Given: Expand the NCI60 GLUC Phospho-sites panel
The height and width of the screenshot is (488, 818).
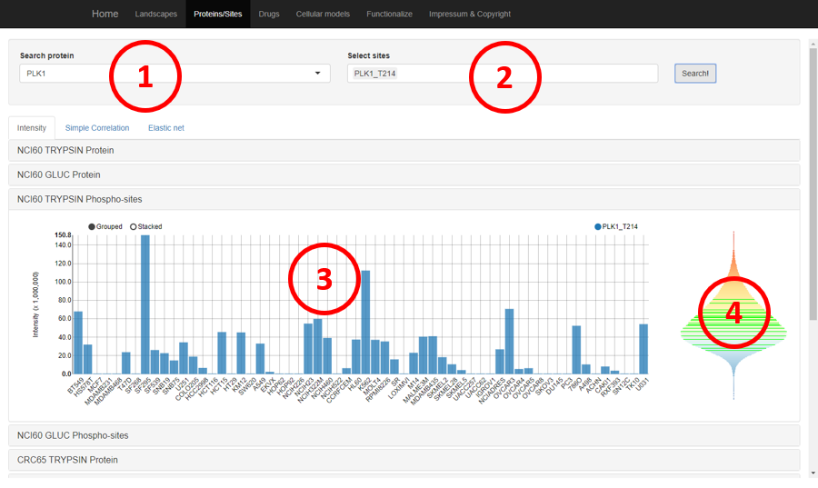Looking at the screenshot, I should pos(73,435).
